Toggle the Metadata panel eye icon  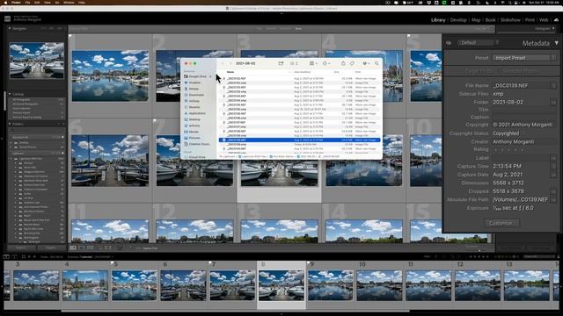click(449, 43)
